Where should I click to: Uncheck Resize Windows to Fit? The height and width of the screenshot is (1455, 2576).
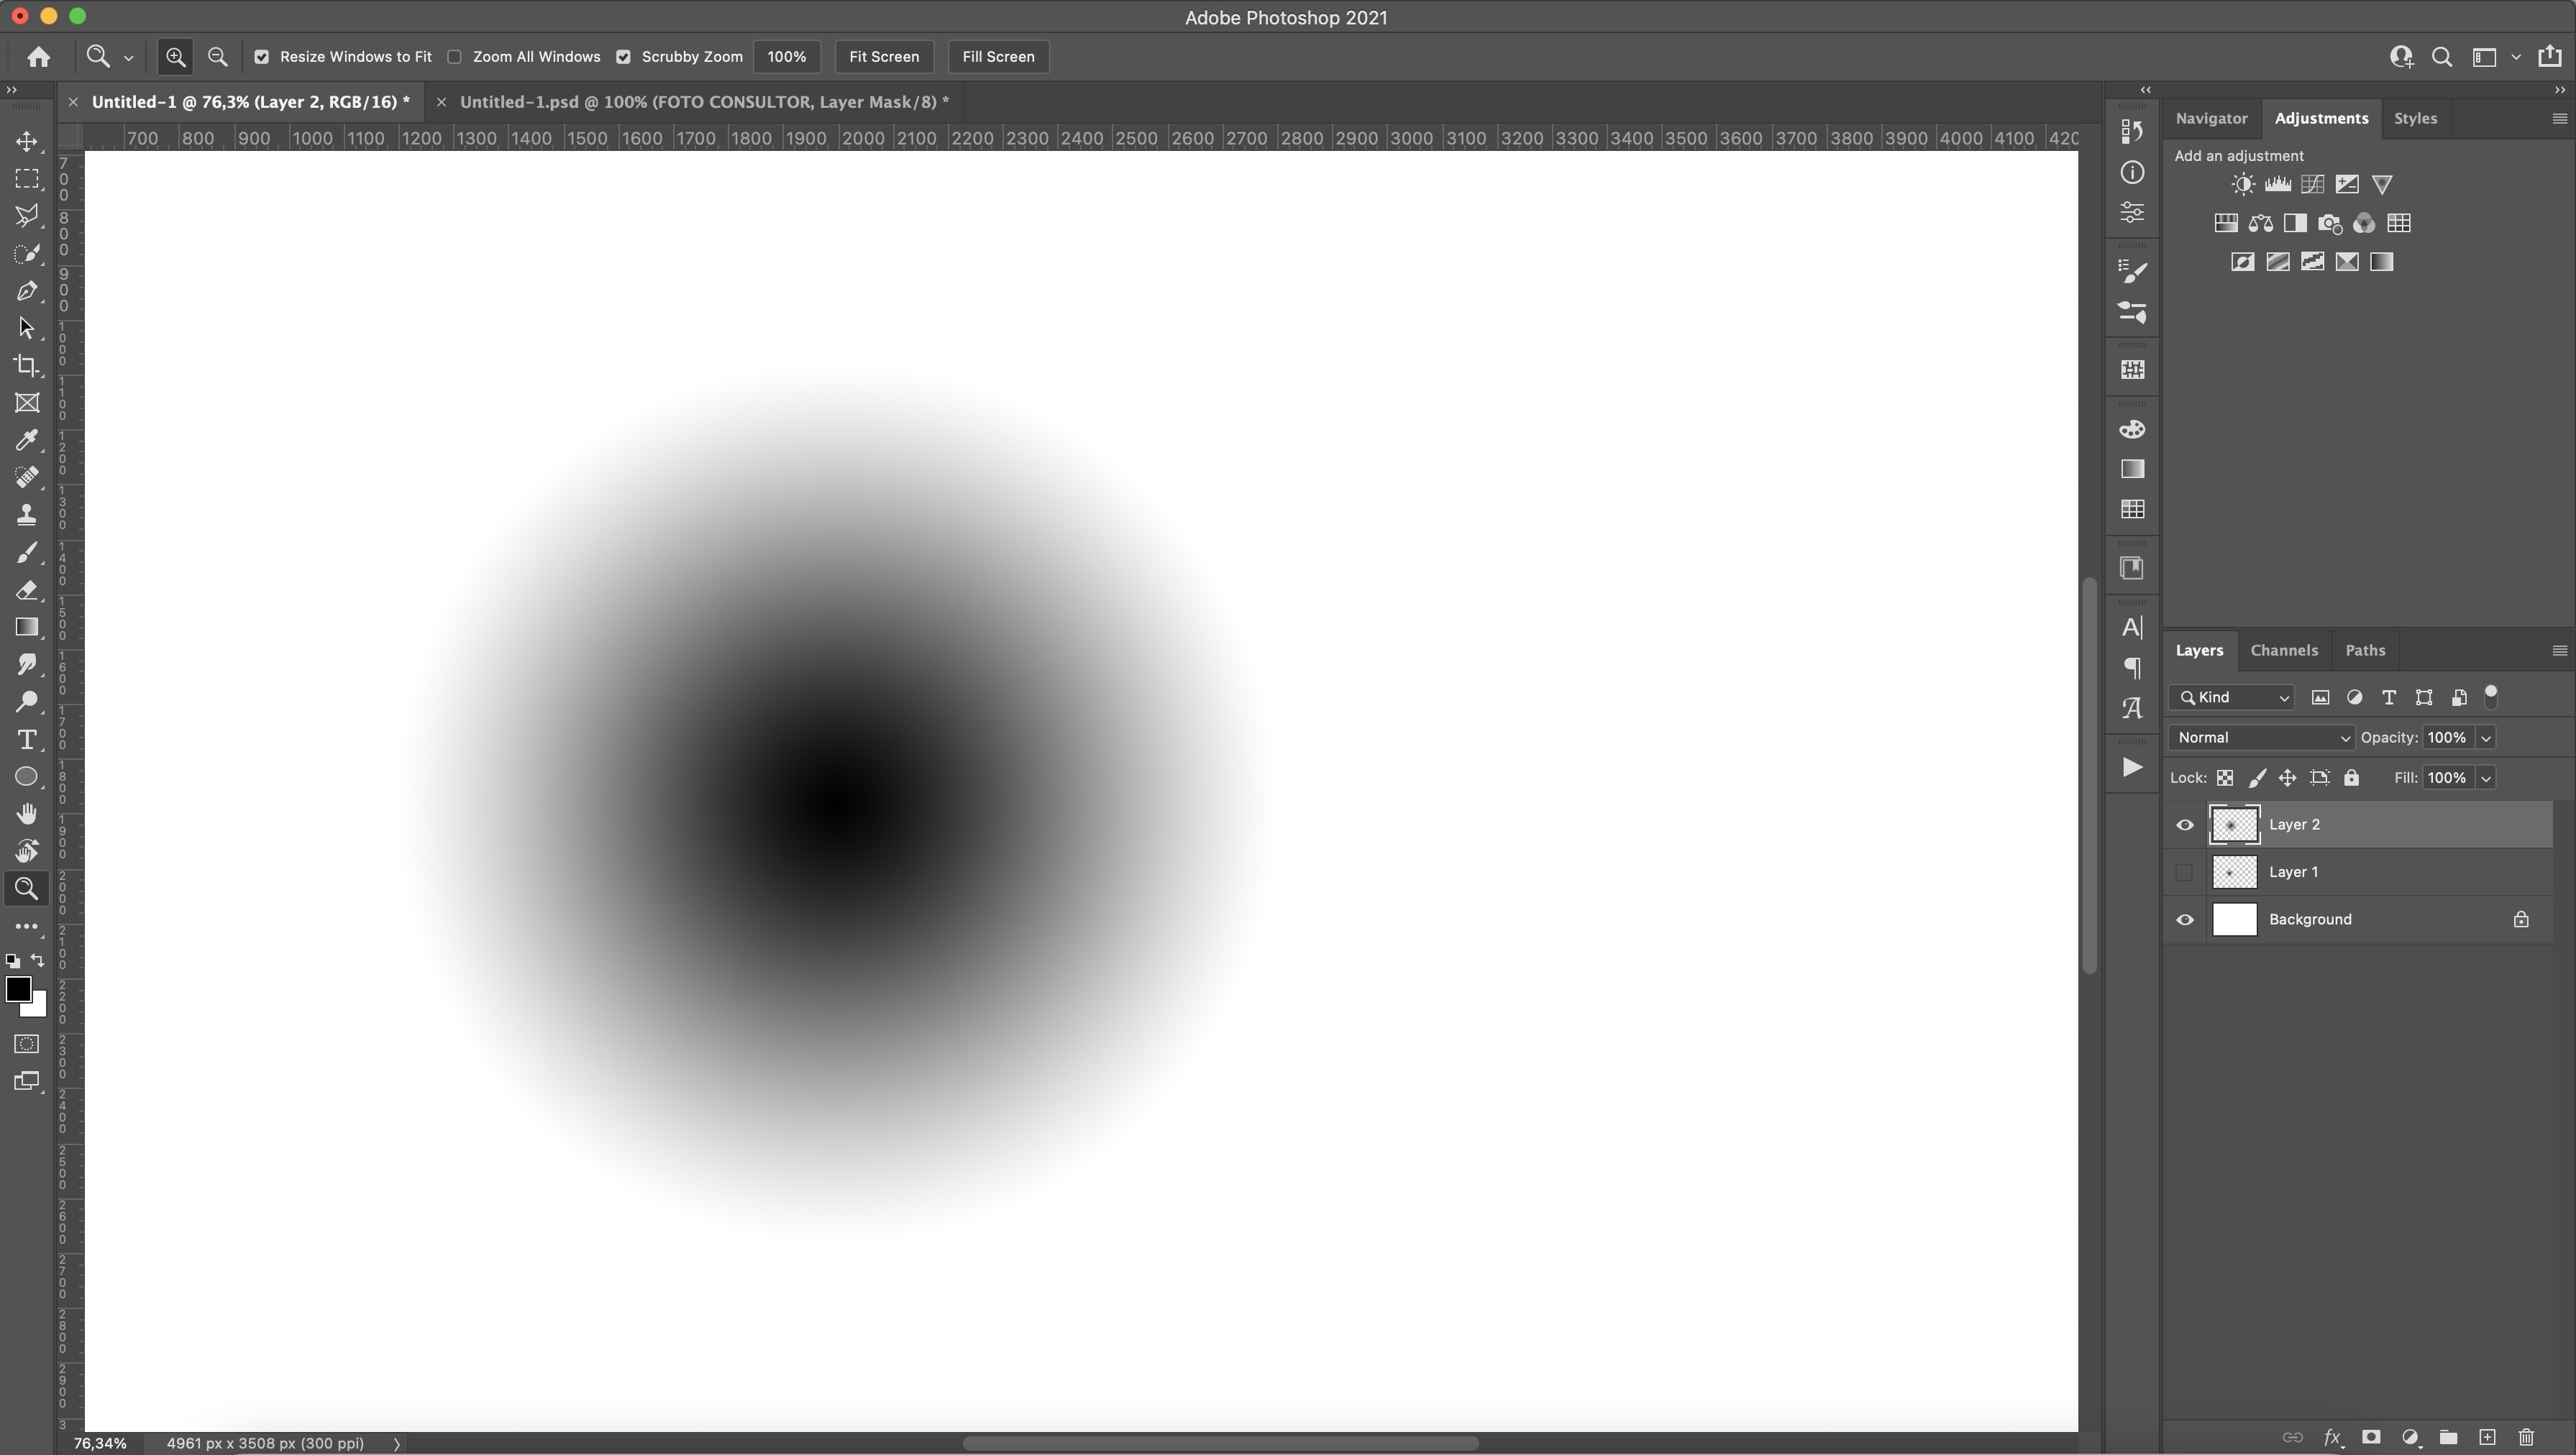click(262, 57)
